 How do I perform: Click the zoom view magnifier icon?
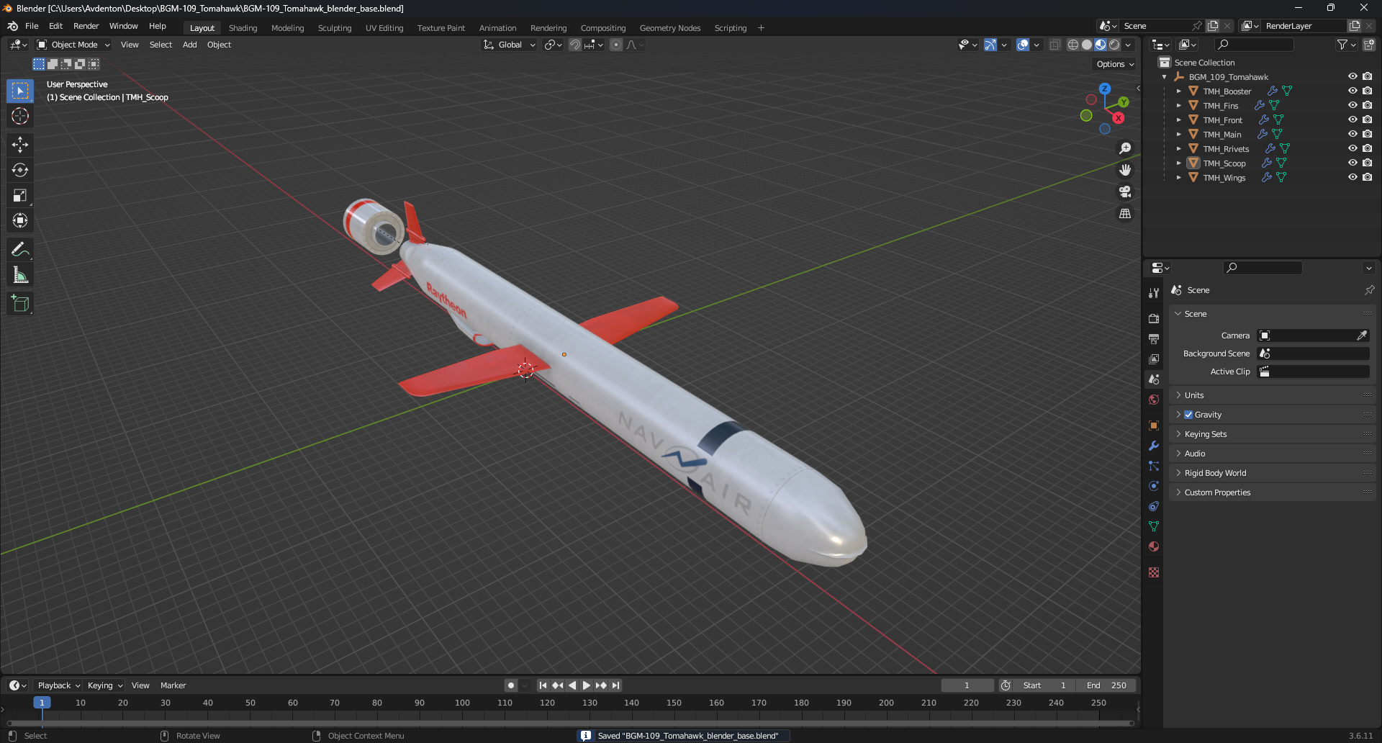[x=1125, y=148]
